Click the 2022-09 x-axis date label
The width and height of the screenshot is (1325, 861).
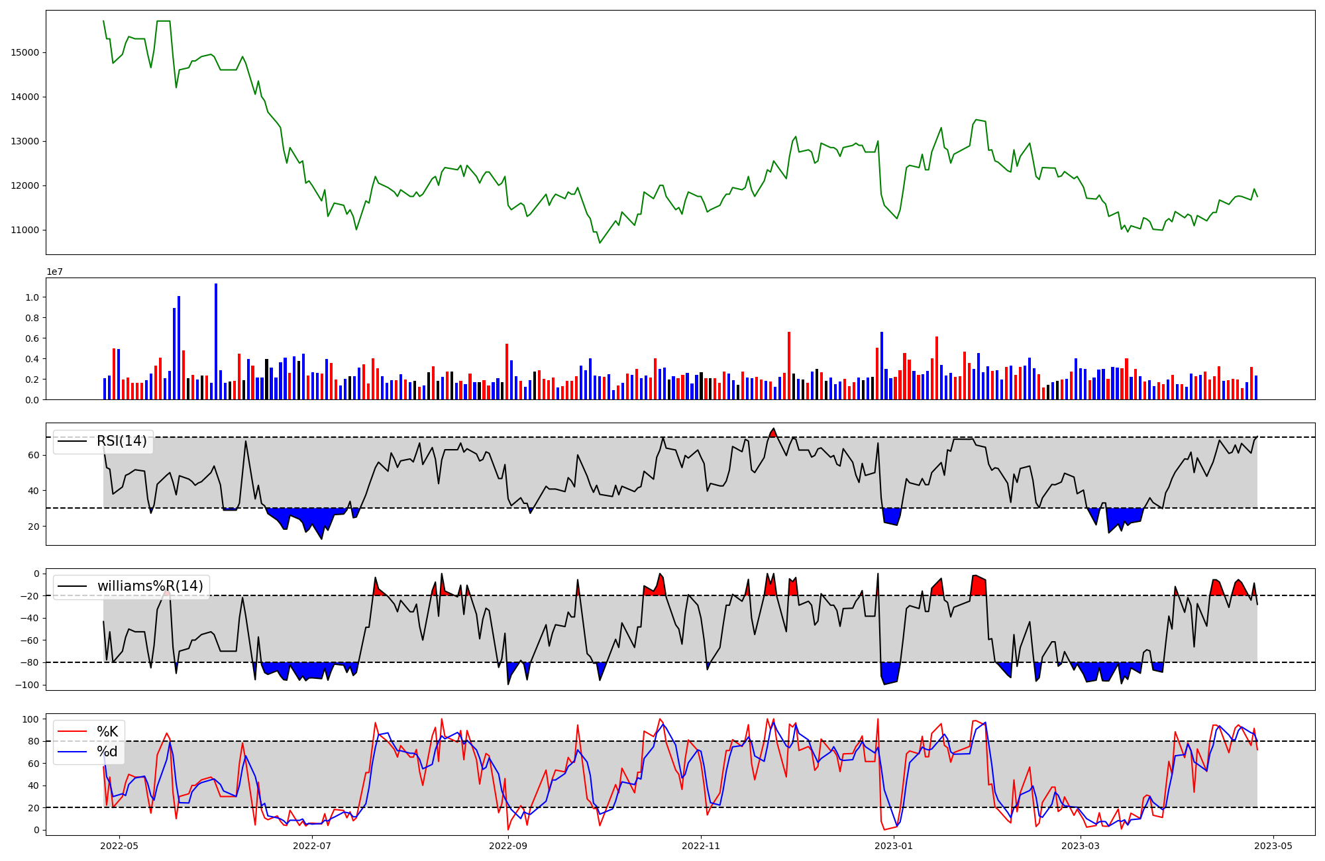pyautogui.click(x=508, y=845)
